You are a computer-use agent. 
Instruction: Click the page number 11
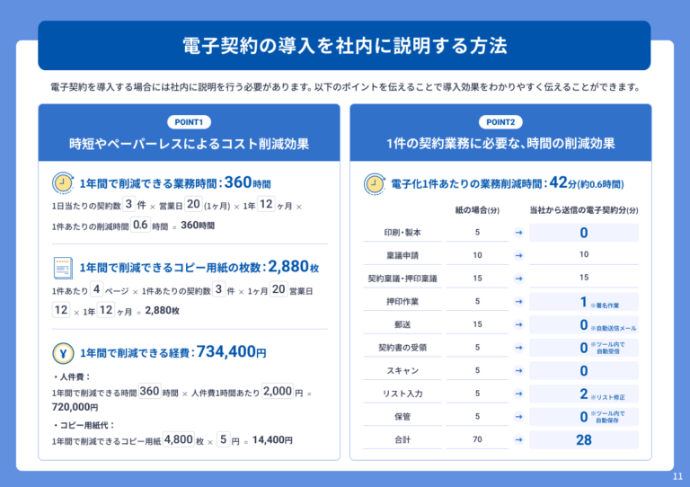pos(677,476)
